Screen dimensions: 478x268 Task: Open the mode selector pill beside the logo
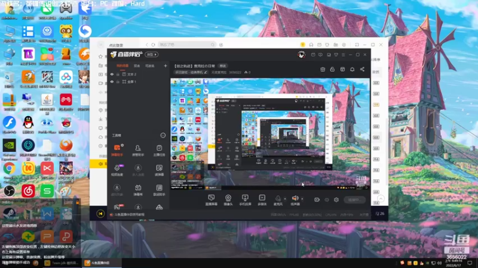(x=152, y=55)
